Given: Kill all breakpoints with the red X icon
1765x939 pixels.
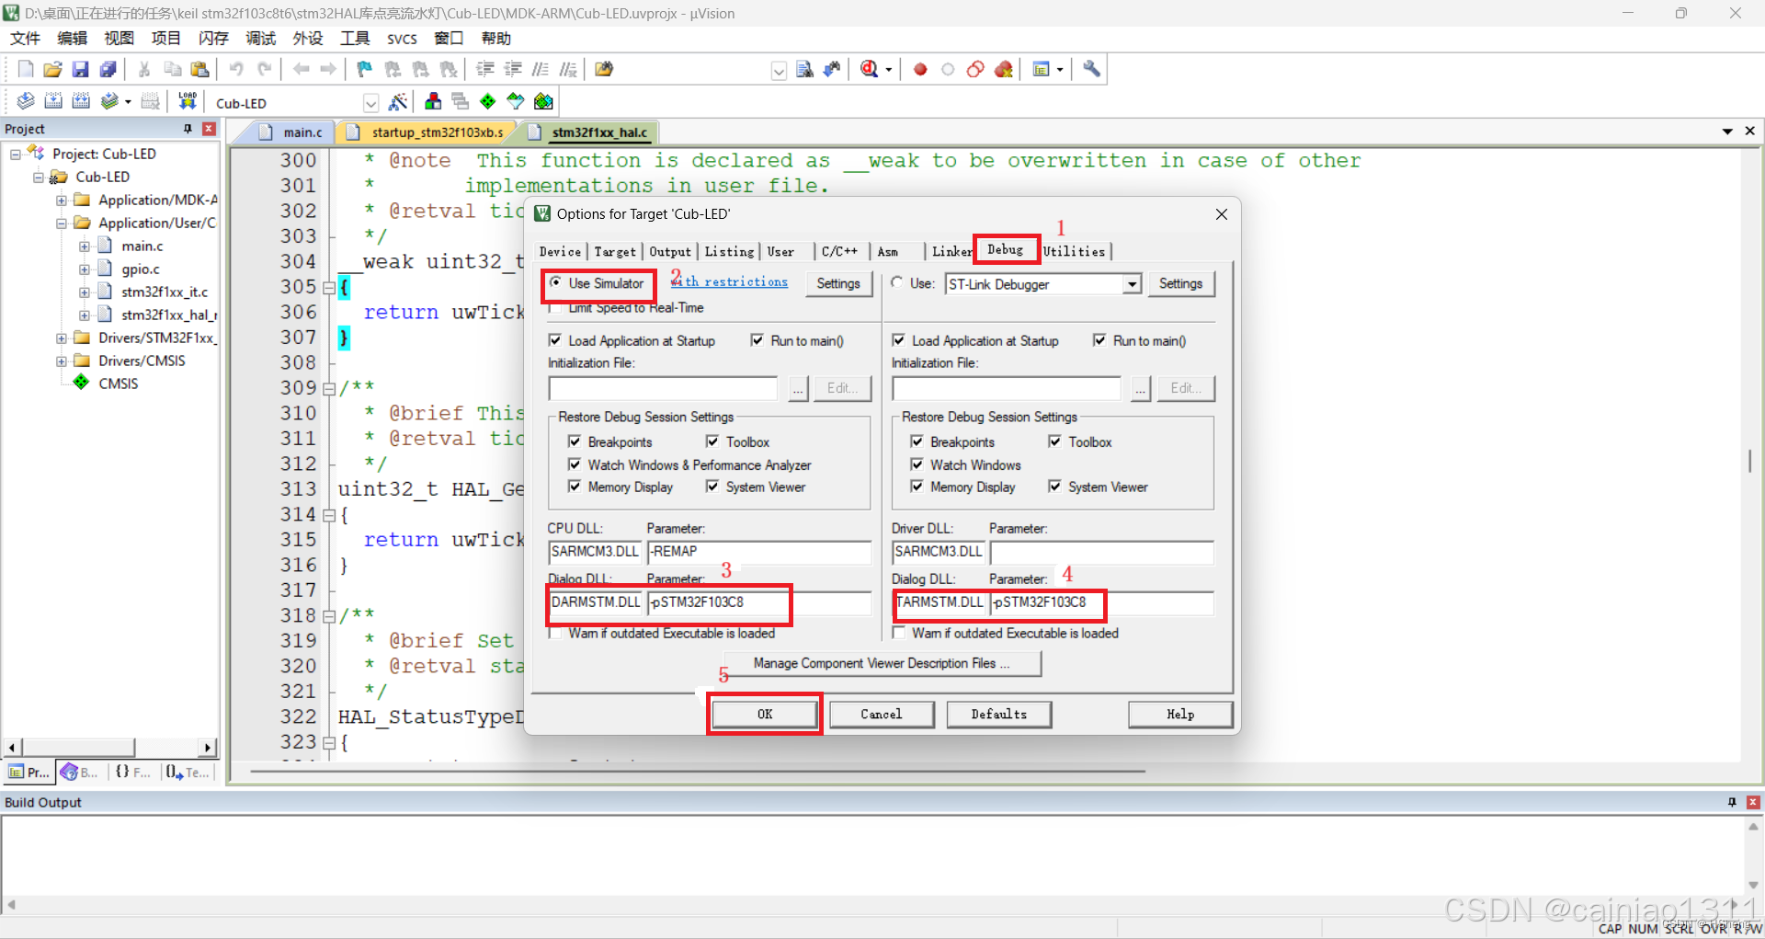Looking at the screenshot, I should click(1003, 69).
